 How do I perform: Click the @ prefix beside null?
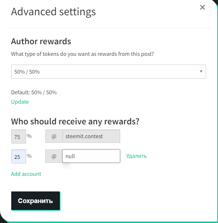click(x=54, y=156)
